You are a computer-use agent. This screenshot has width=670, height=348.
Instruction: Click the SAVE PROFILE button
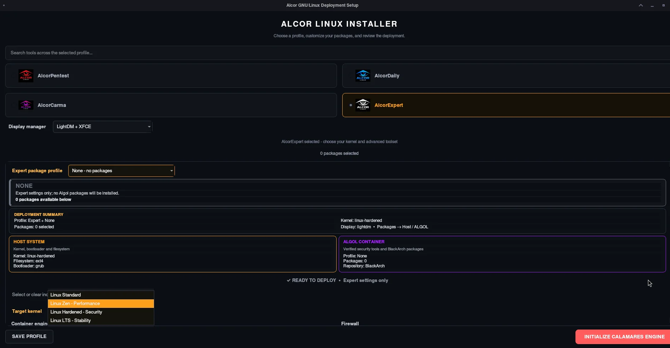[x=29, y=337]
